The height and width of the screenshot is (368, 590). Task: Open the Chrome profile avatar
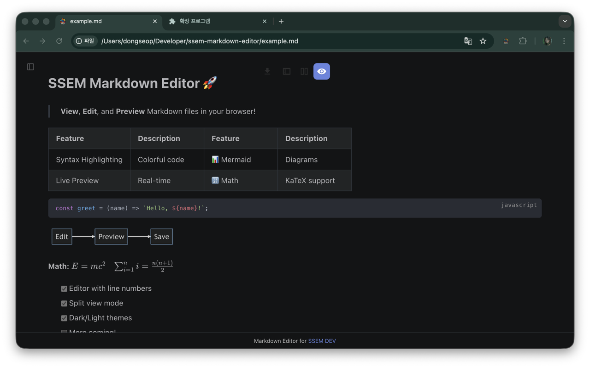pos(548,41)
